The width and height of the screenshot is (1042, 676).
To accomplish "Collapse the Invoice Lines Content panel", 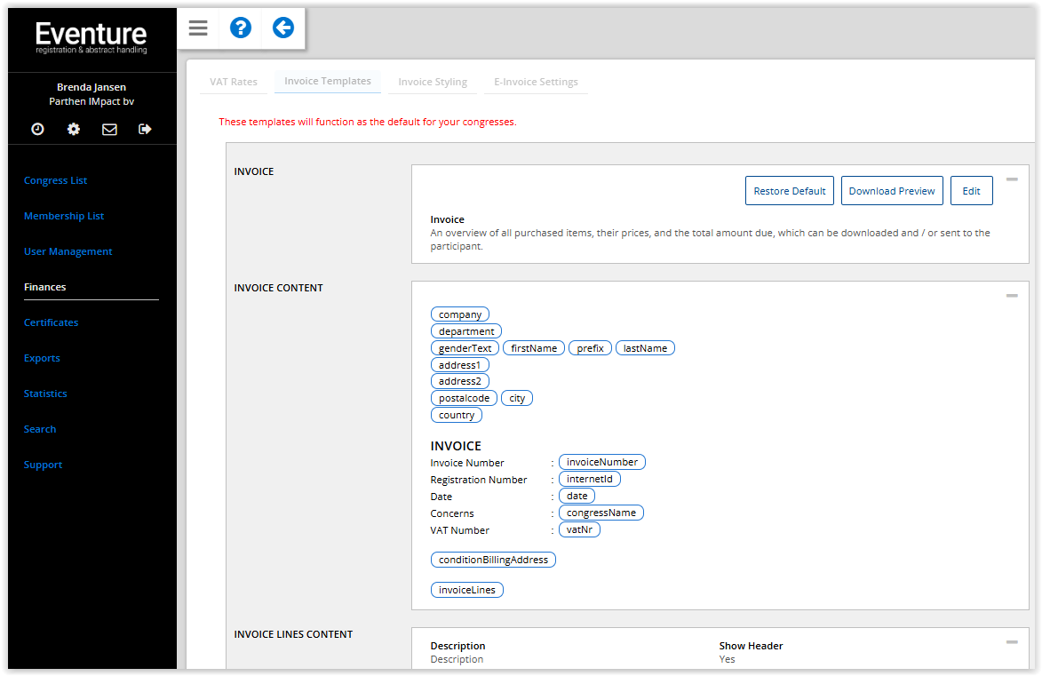I will coord(1012,642).
